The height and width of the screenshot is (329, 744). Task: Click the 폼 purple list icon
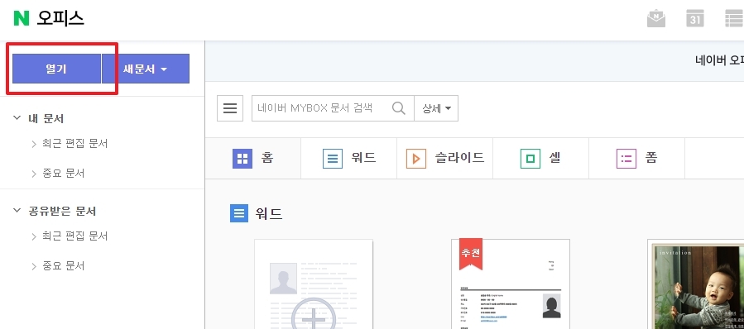point(626,159)
